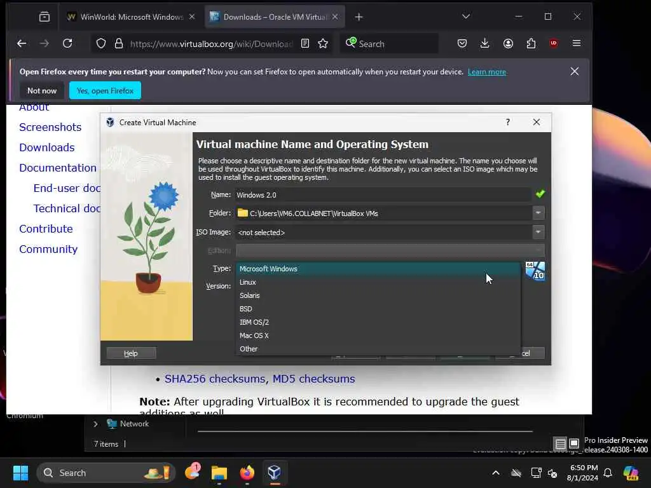Open VirtualBox from taskbar
This screenshot has width=651, height=488.
[x=275, y=473]
